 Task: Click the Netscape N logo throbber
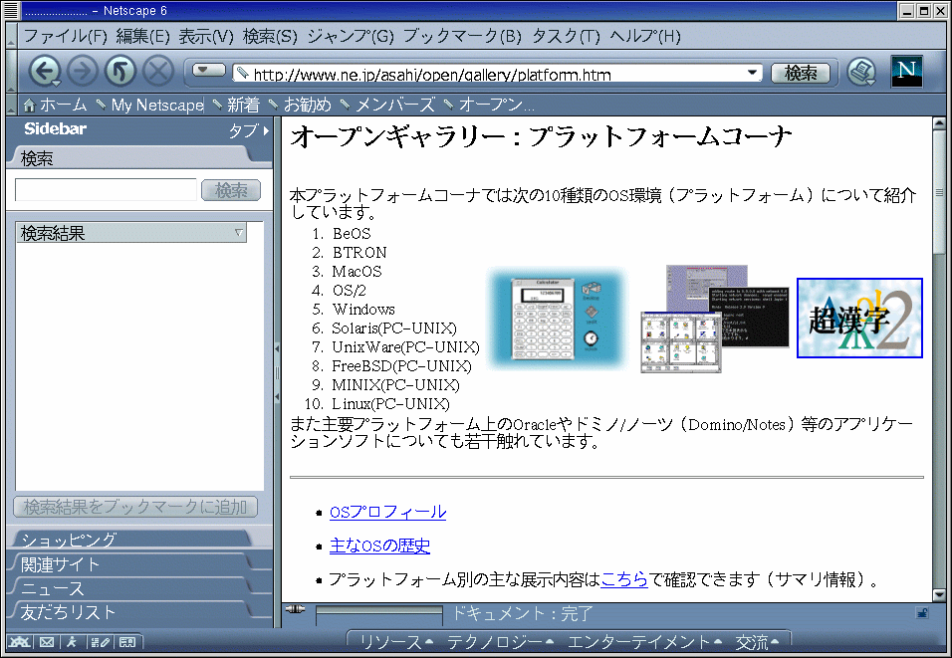coord(906,72)
